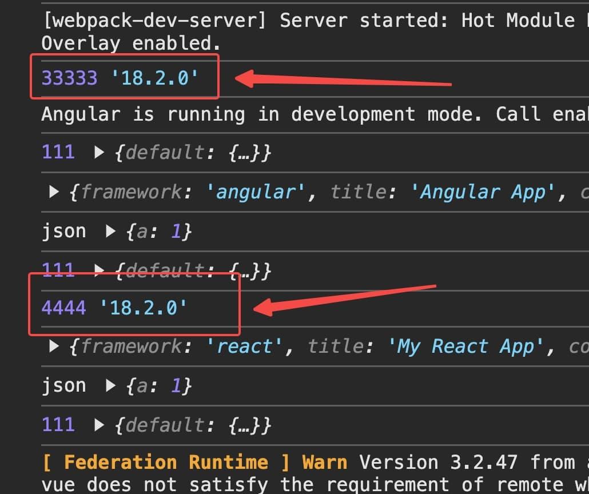Click the 'react' framework value
This screenshot has height=494, width=589.
(245, 346)
